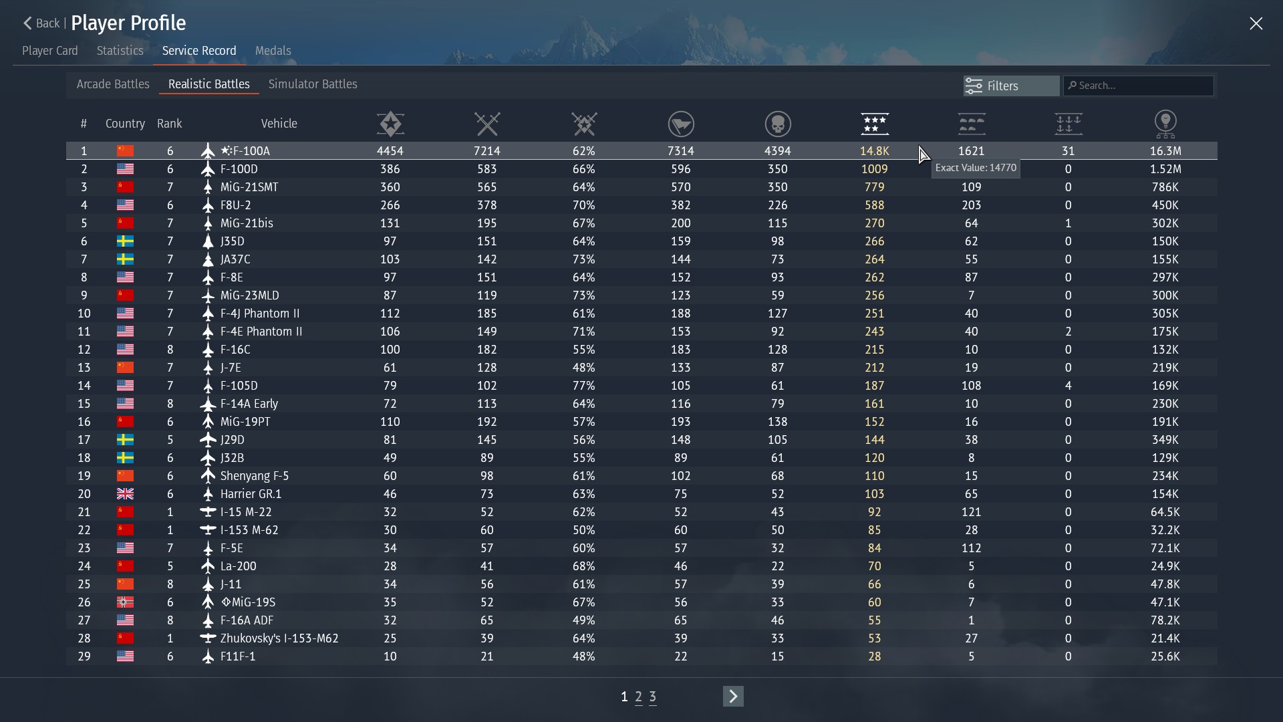Select the F11F-1 vehicle name

click(238, 656)
